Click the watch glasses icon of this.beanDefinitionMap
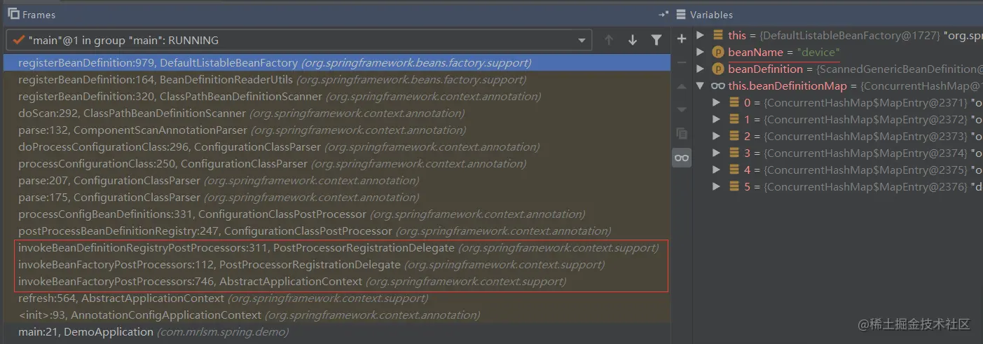 (718, 85)
